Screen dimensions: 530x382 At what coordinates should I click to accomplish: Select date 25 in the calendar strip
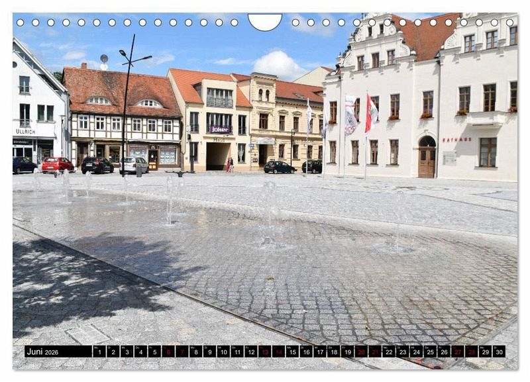point(430,352)
